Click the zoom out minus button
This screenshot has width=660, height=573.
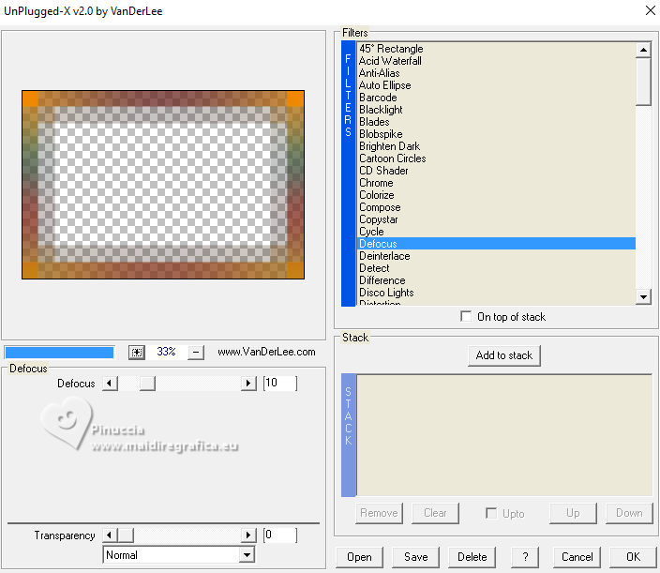(x=196, y=352)
